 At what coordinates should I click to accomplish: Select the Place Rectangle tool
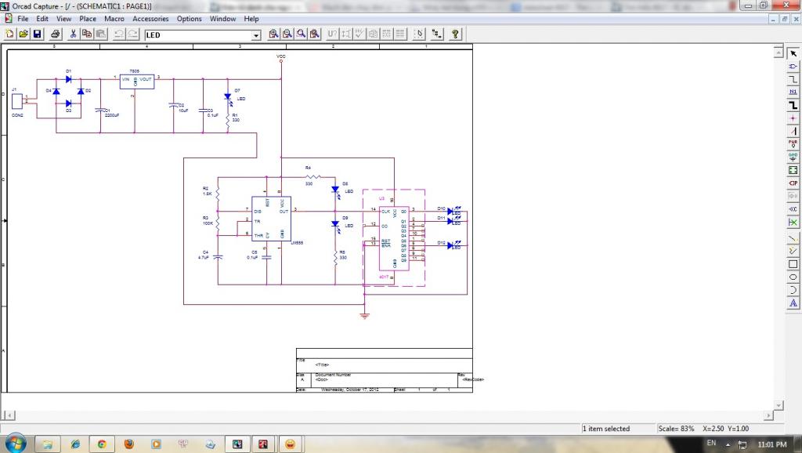(x=793, y=263)
